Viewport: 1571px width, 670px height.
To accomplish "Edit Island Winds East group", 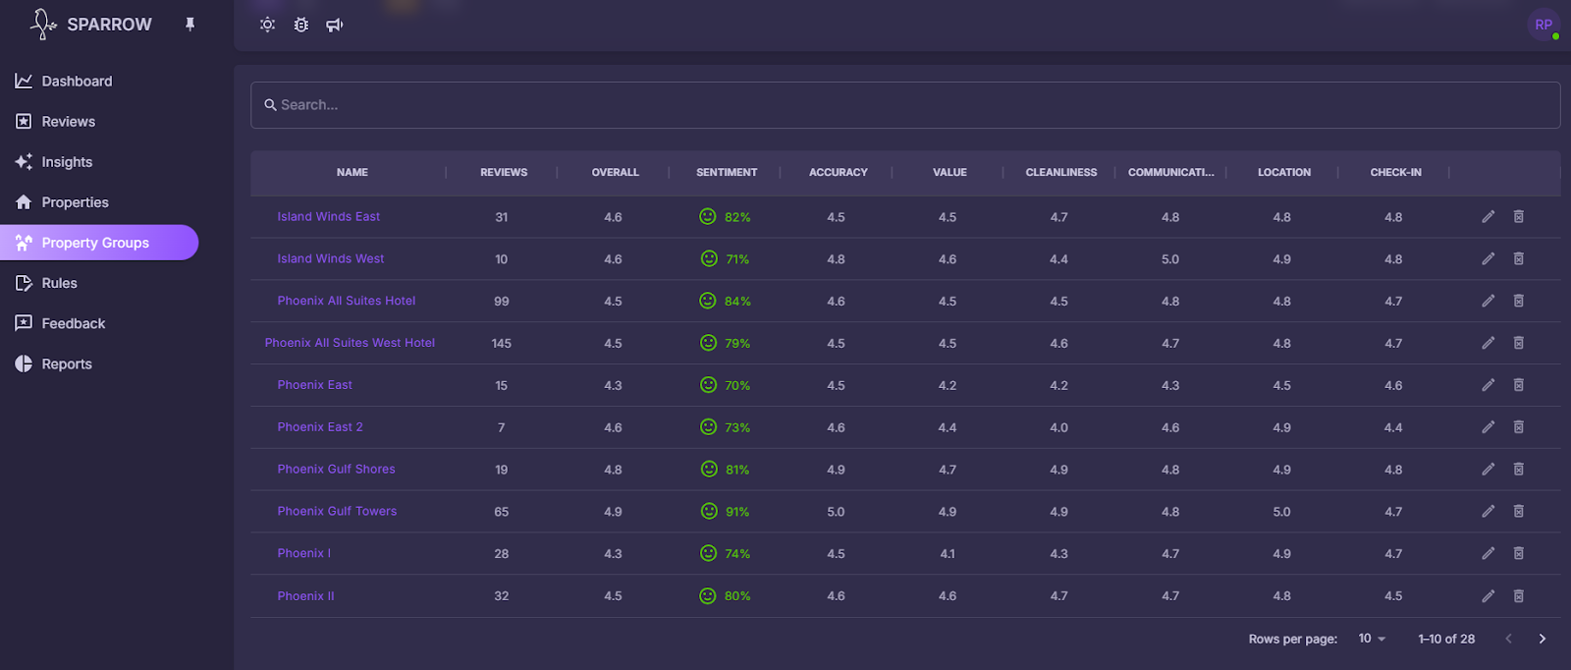I will [1489, 216].
